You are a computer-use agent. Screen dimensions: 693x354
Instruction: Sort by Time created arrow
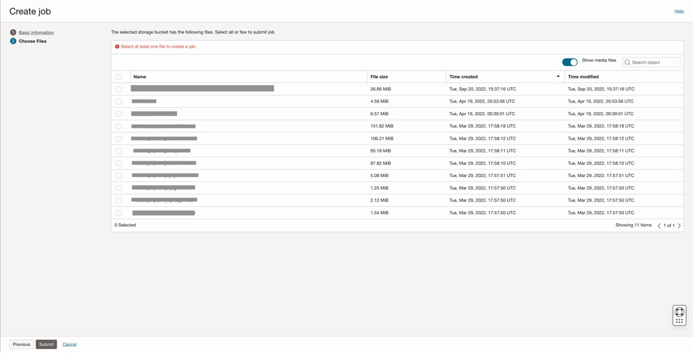[x=558, y=77]
